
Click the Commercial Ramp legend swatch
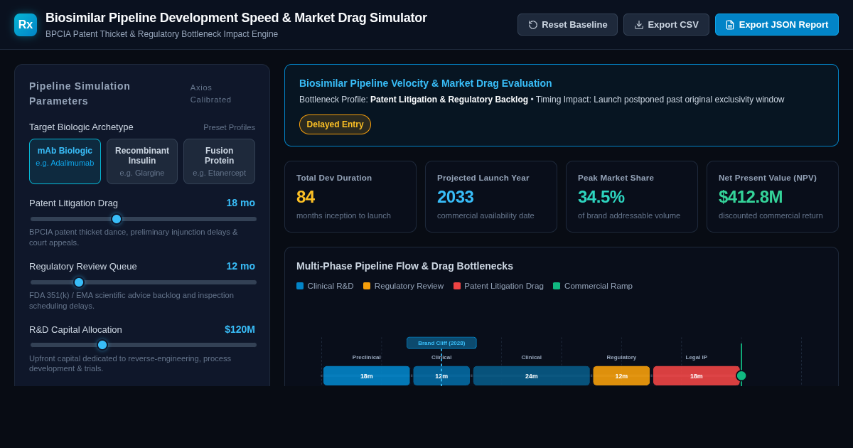[557, 286]
